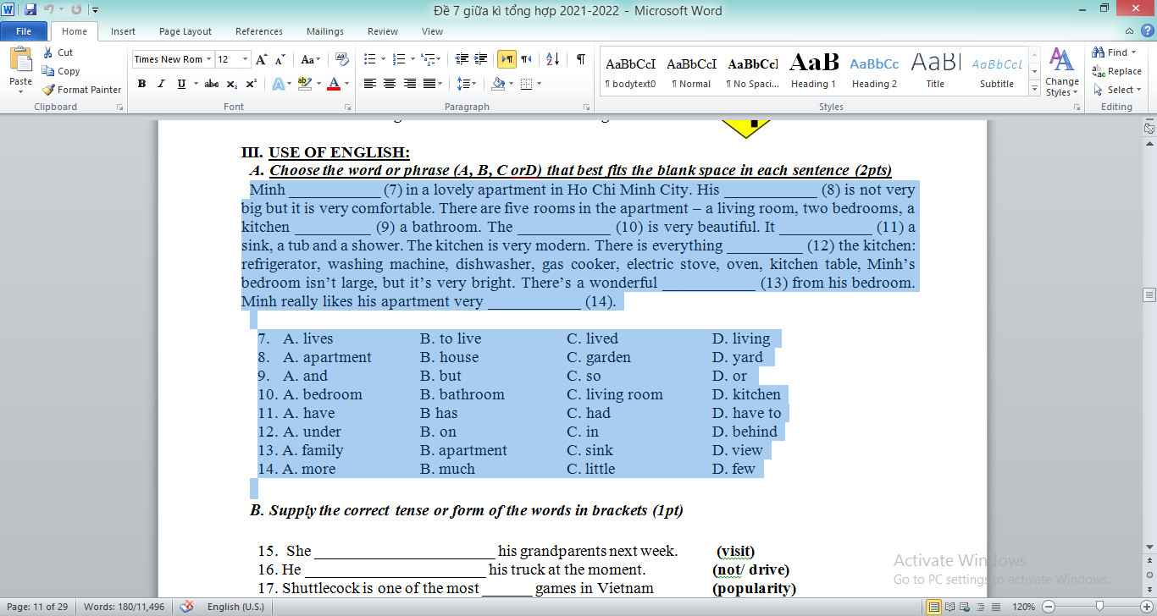
Task: Center align the selected text
Action: click(390, 84)
